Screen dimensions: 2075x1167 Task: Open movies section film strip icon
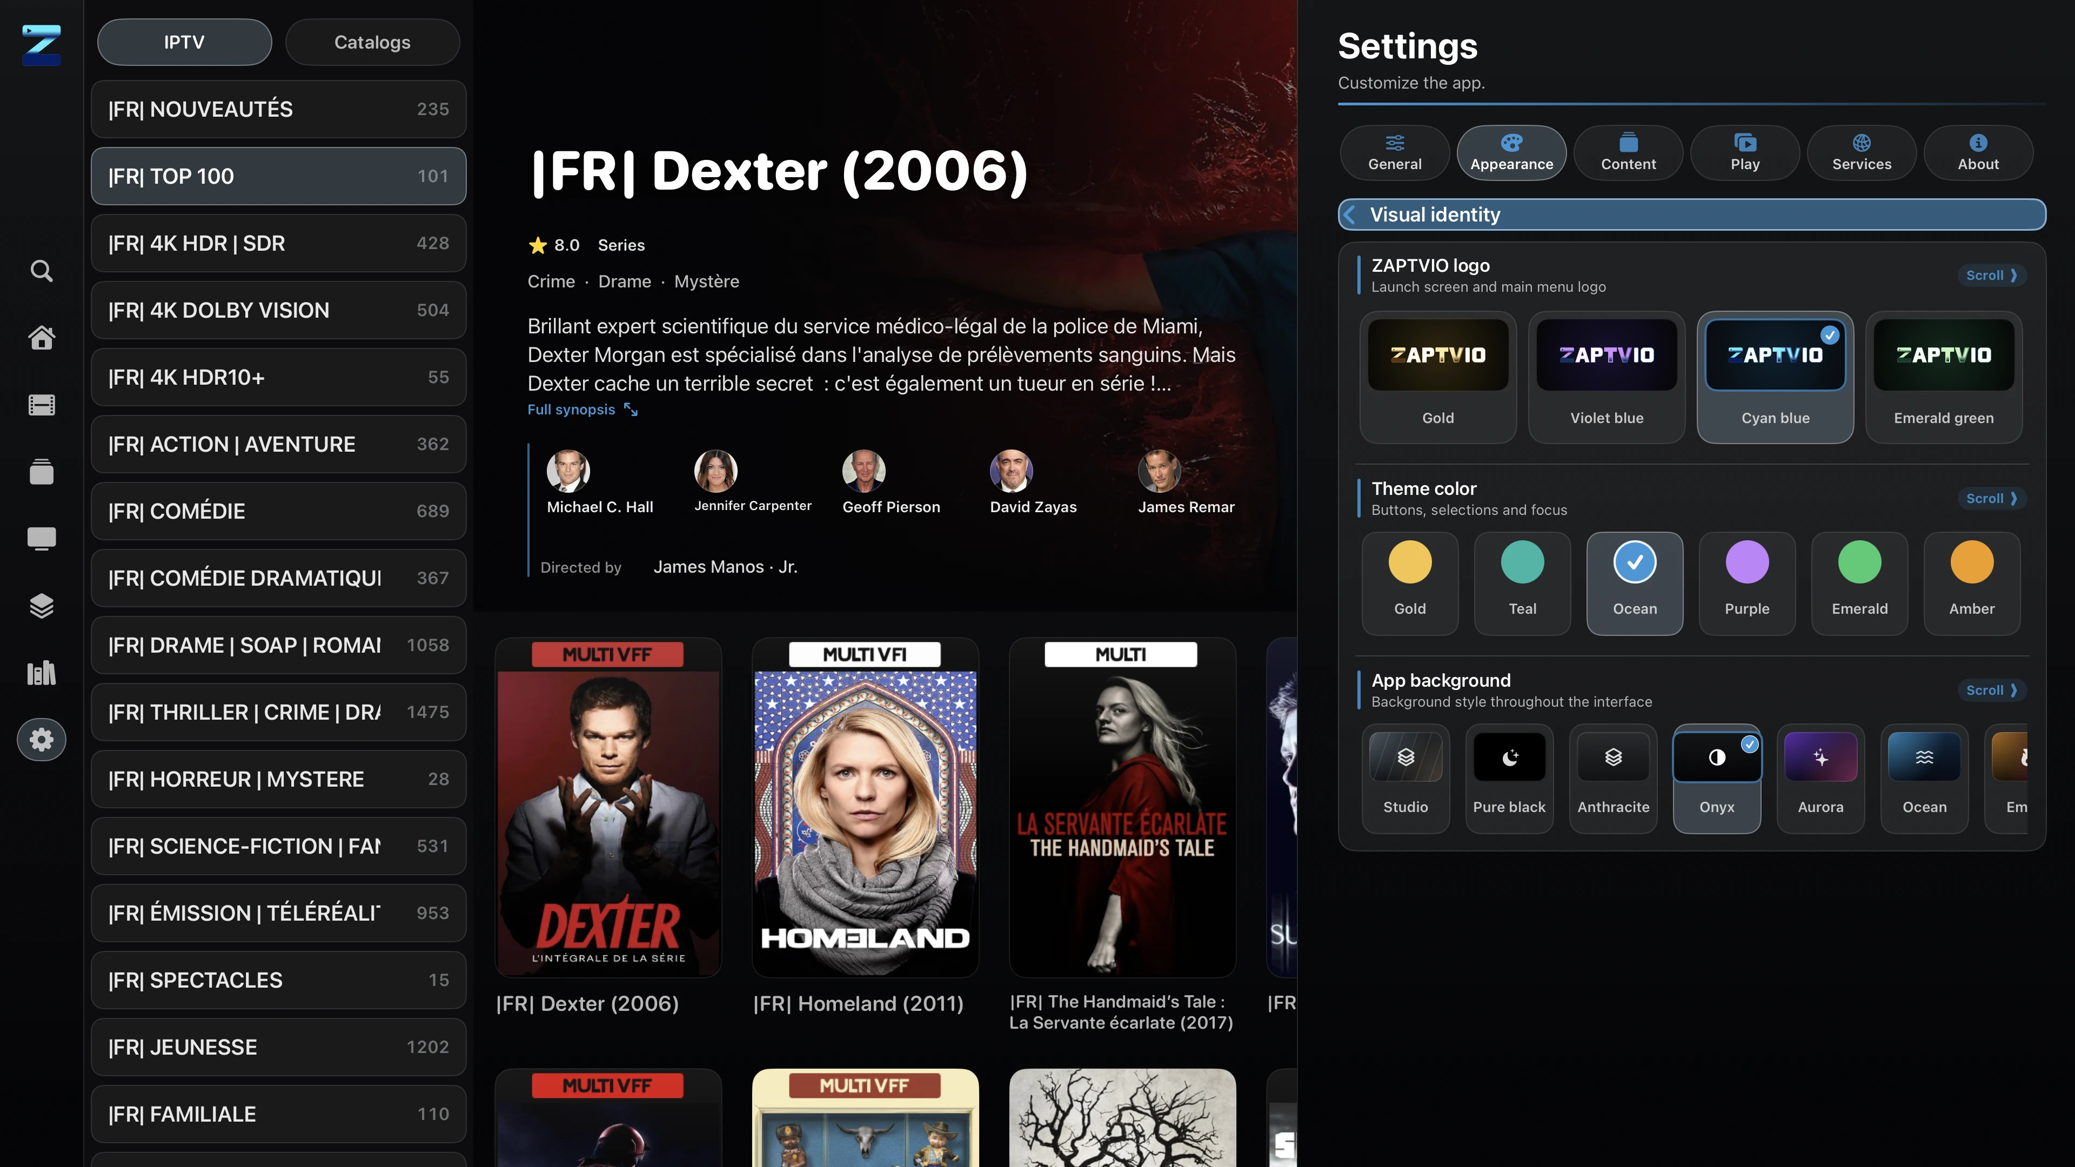click(42, 405)
